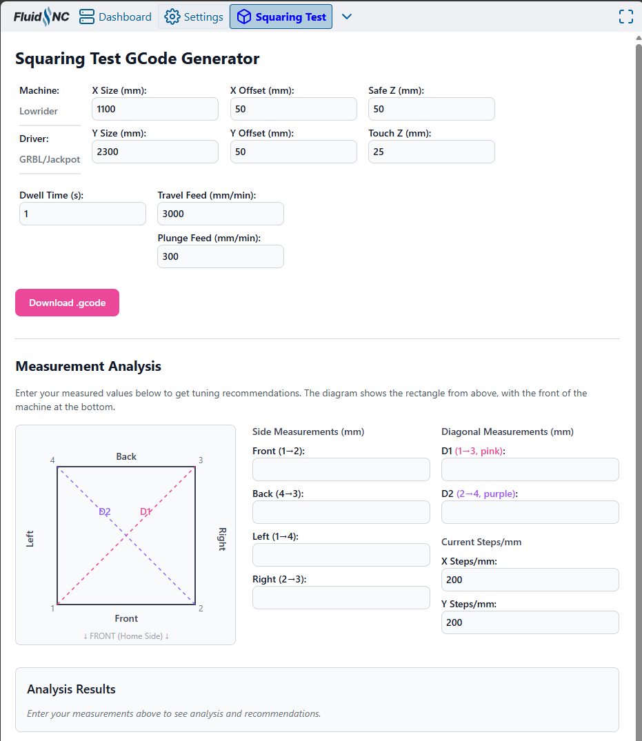The height and width of the screenshot is (741, 642).
Task: Edit the Safe Z value field
Action: pos(432,109)
